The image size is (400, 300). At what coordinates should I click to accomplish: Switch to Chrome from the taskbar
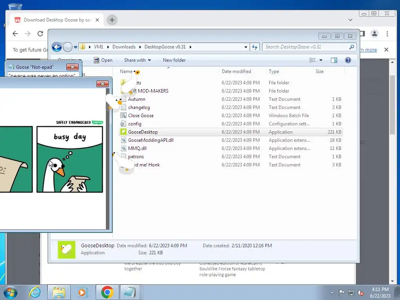[107, 292]
